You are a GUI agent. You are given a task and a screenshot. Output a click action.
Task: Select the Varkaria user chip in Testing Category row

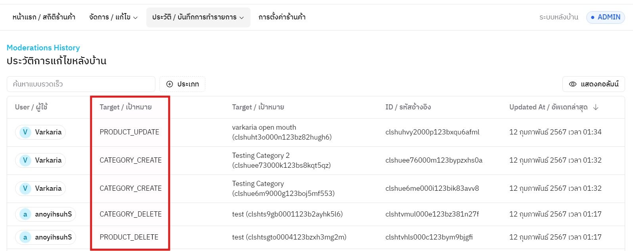[x=40, y=188]
